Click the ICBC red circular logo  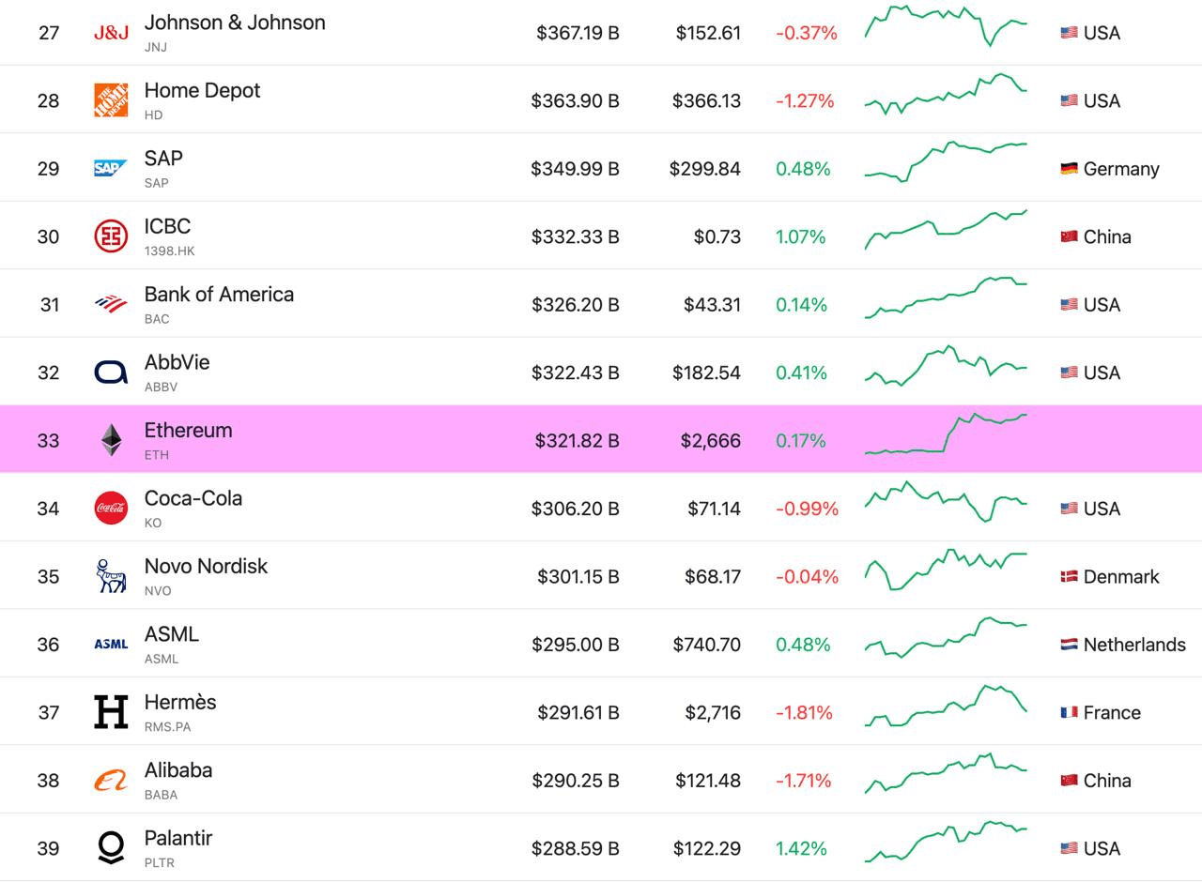pyautogui.click(x=111, y=236)
